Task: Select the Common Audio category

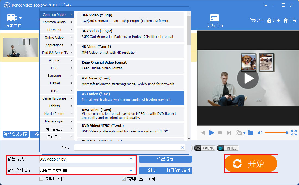Action: (57, 22)
